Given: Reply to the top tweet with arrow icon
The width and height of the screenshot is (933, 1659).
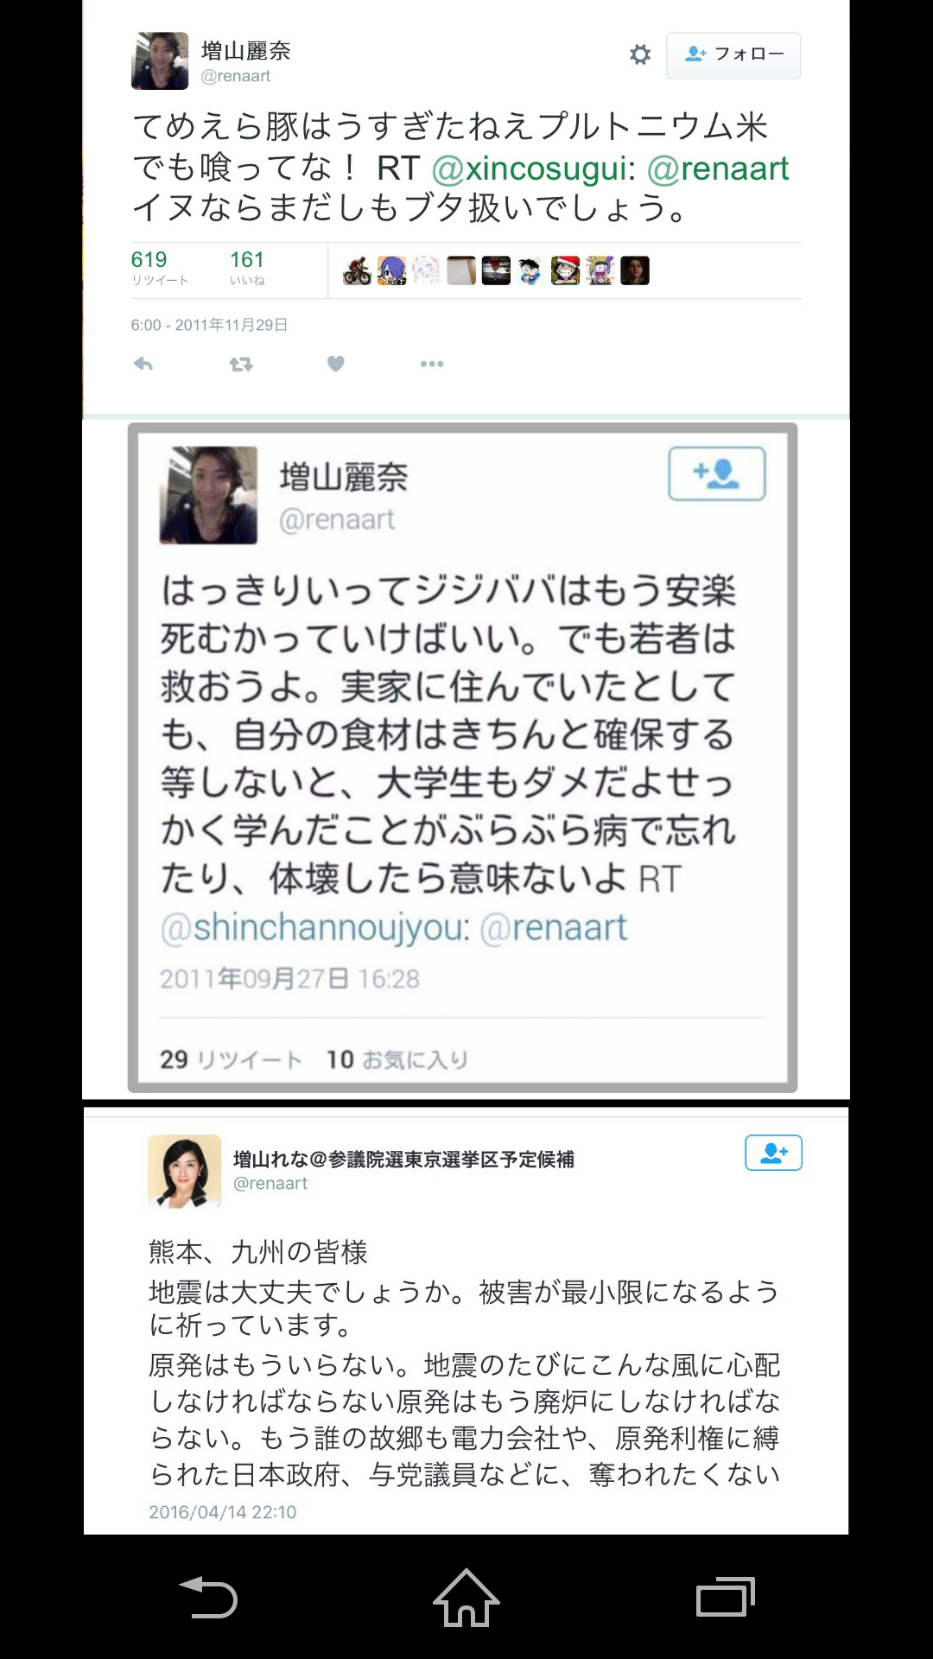Looking at the screenshot, I should pos(143,364).
